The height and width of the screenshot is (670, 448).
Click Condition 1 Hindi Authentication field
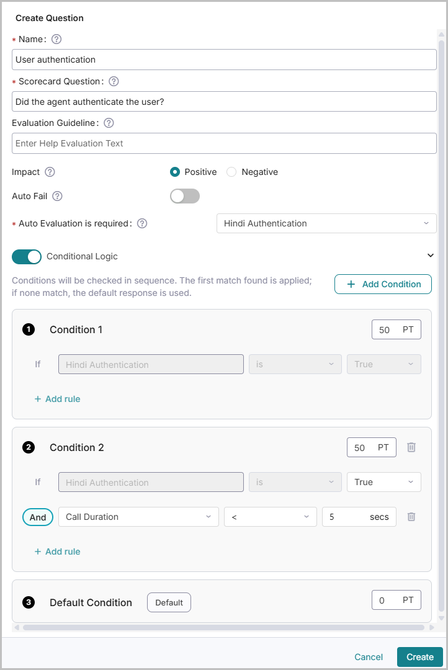(151, 365)
